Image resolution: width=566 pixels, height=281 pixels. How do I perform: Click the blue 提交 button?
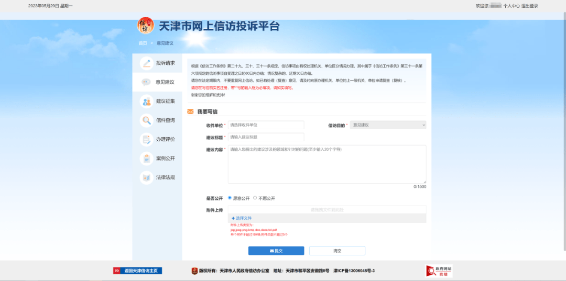pos(276,251)
